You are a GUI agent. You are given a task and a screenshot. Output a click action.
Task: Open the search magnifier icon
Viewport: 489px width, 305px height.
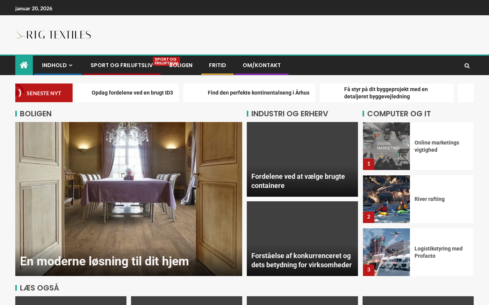pos(467,66)
